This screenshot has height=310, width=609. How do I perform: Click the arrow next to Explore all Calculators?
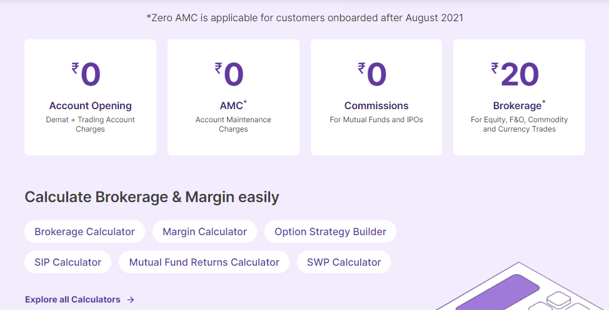(131, 299)
